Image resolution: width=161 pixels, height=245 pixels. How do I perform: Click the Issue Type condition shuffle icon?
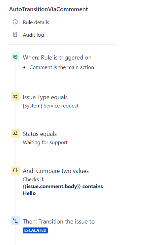(15, 97)
